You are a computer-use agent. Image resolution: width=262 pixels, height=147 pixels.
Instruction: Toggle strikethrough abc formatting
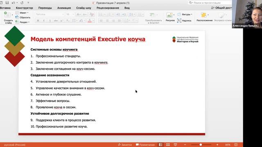[56, 21]
